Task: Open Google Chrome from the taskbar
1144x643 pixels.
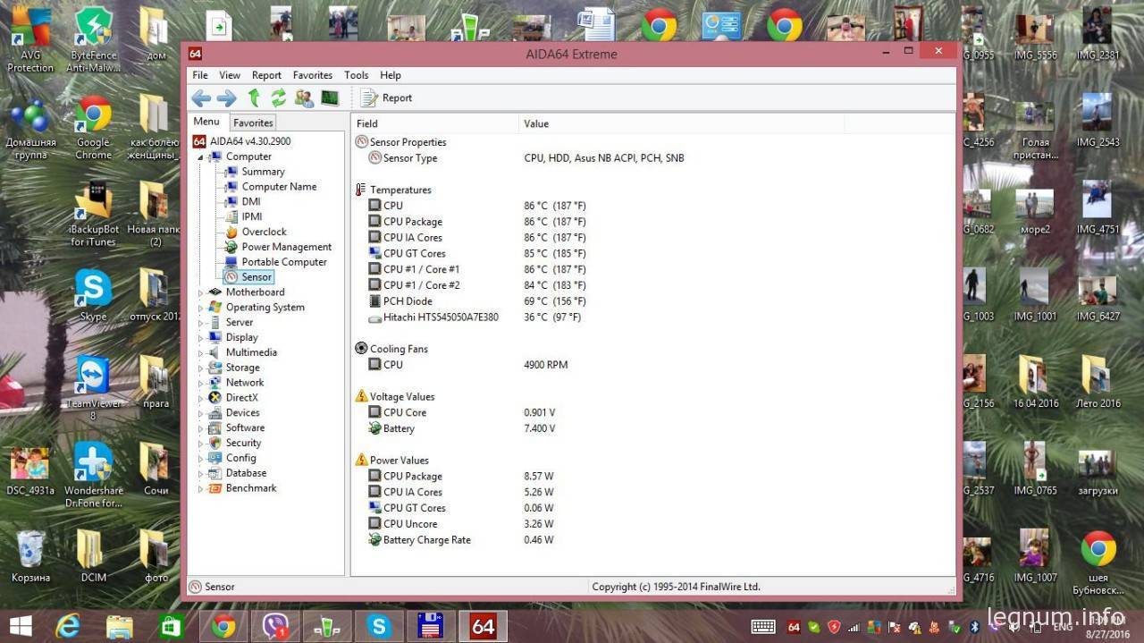Action: coord(223,626)
